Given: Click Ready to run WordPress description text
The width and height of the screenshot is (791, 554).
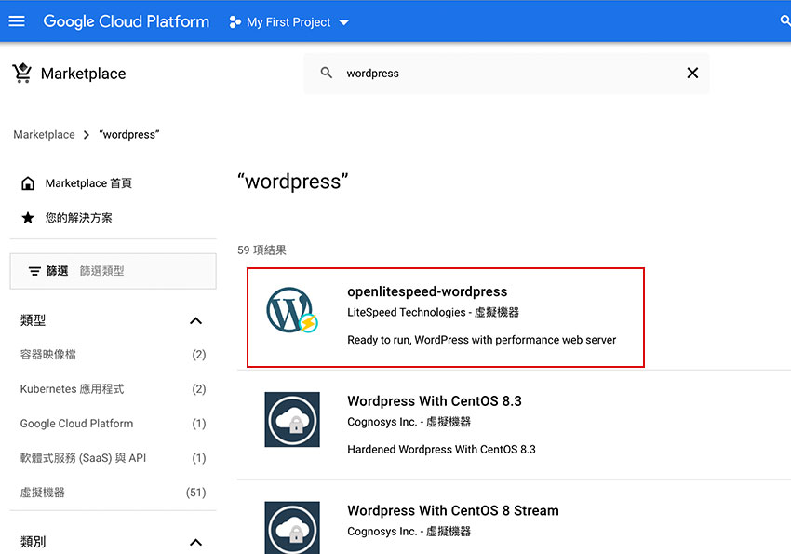Looking at the screenshot, I should pyautogui.click(x=482, y=340).
